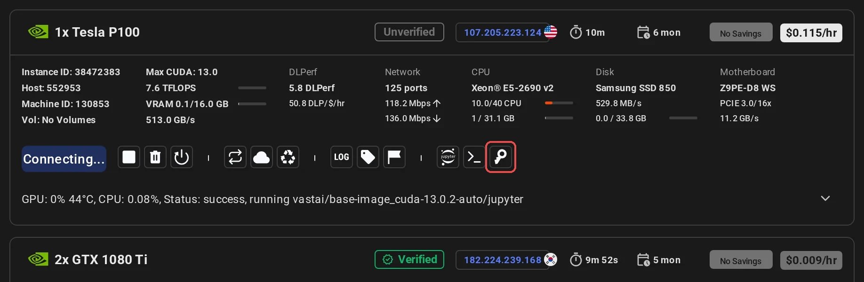Click the CPU usage bar
Viewport: 864px width, 282px height.
pos(559,103)
